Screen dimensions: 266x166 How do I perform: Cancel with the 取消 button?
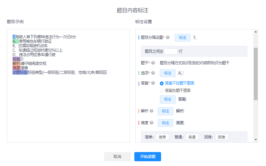pyautogui.click(x=117, y=157)
